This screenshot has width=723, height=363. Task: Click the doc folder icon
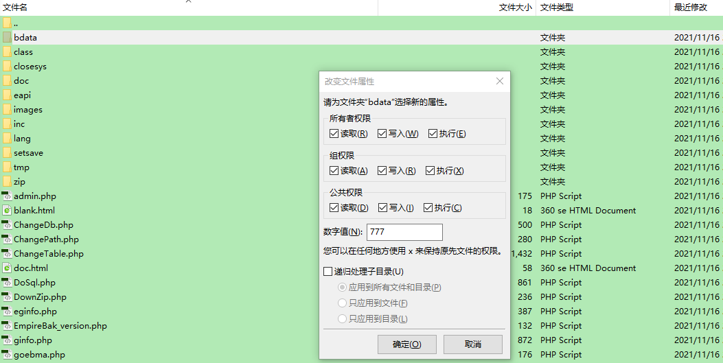point(7,80)
